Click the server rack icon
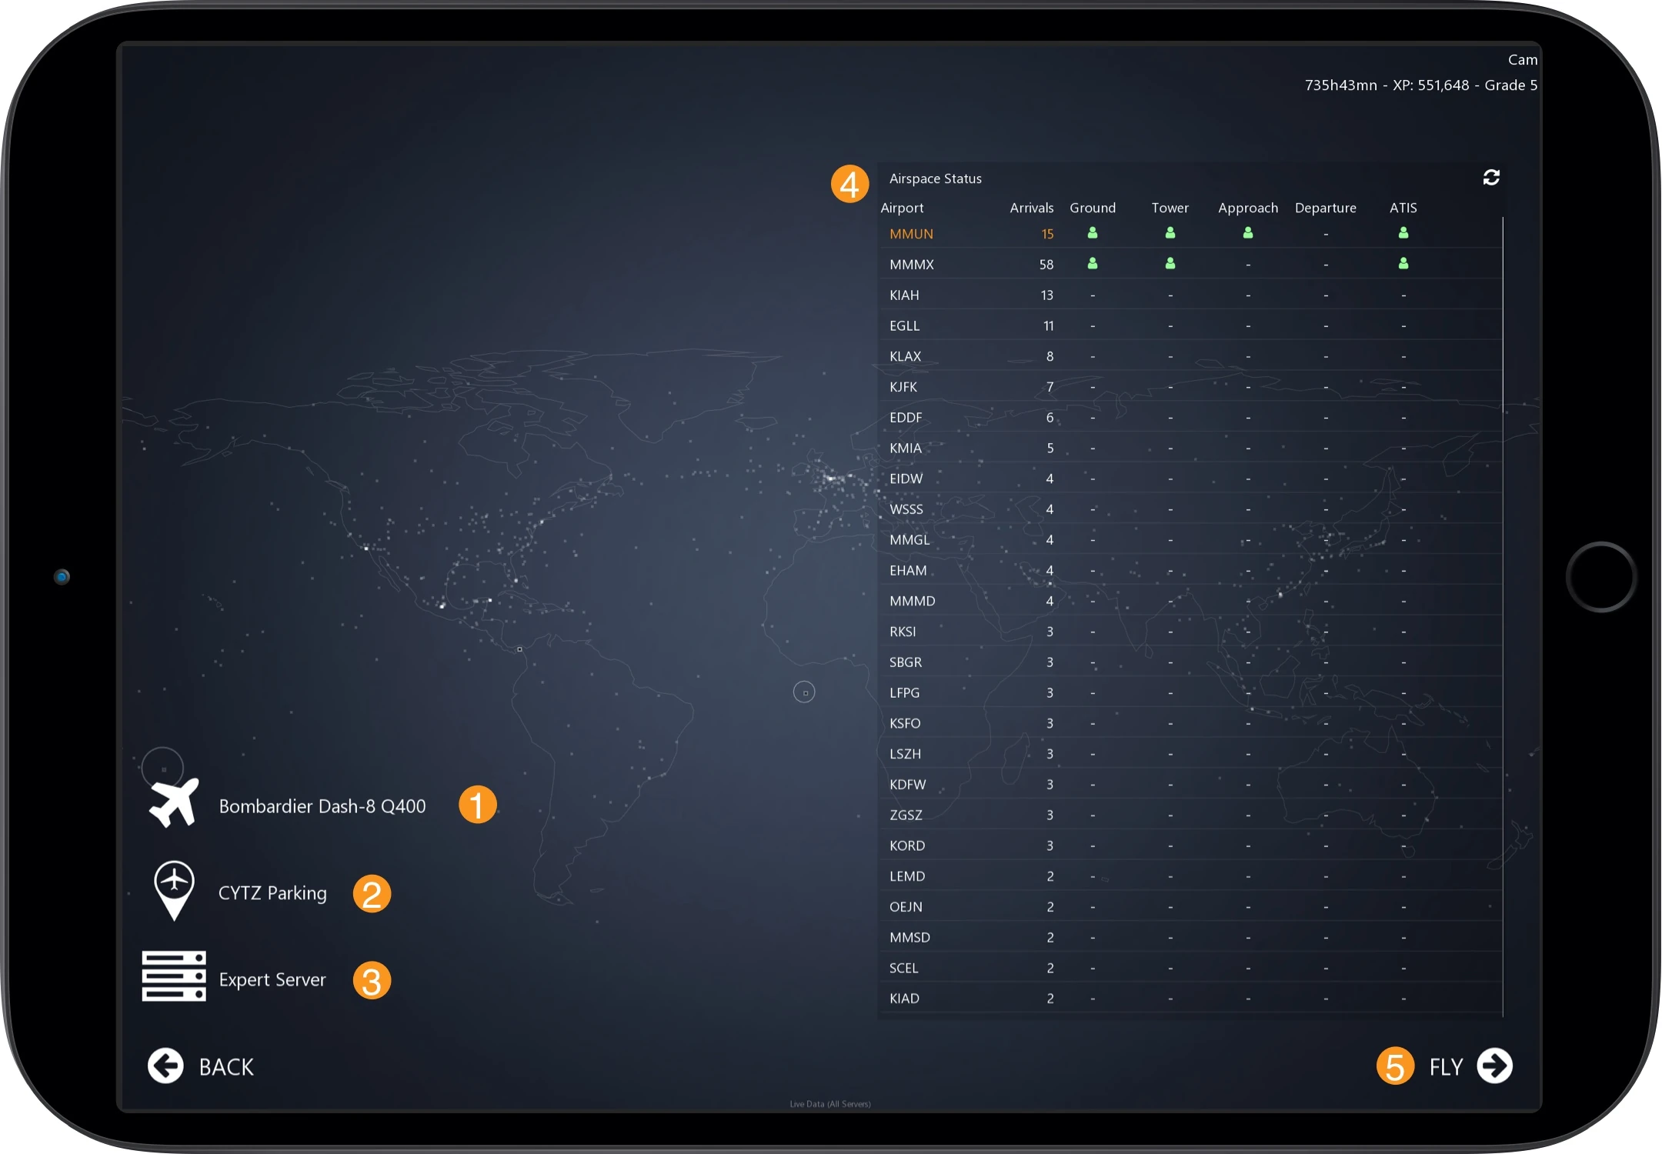 (174, 976)
